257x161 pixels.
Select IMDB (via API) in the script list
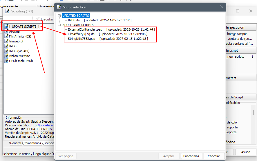[19, 51]
